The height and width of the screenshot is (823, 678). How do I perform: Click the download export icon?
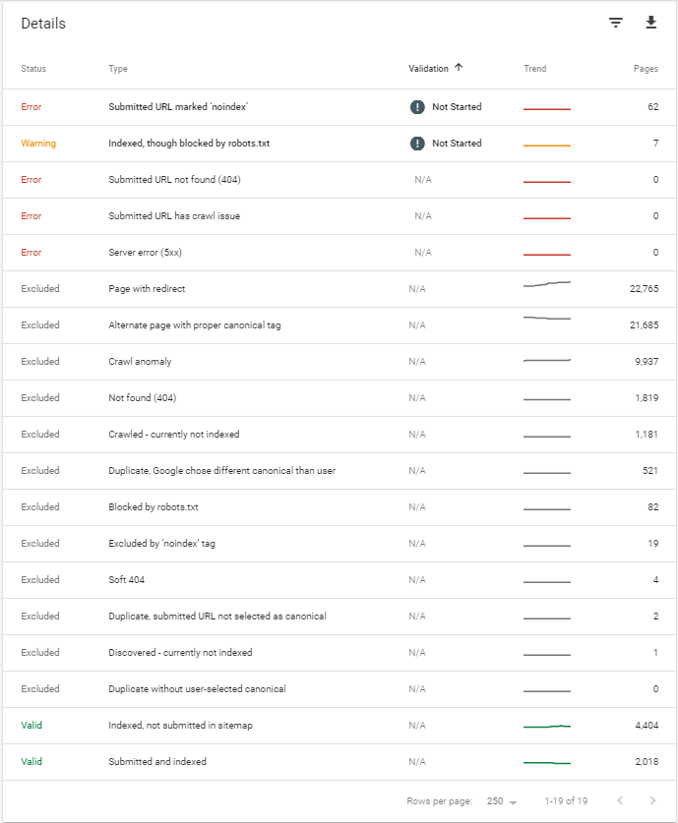click(x=650, y=23)
